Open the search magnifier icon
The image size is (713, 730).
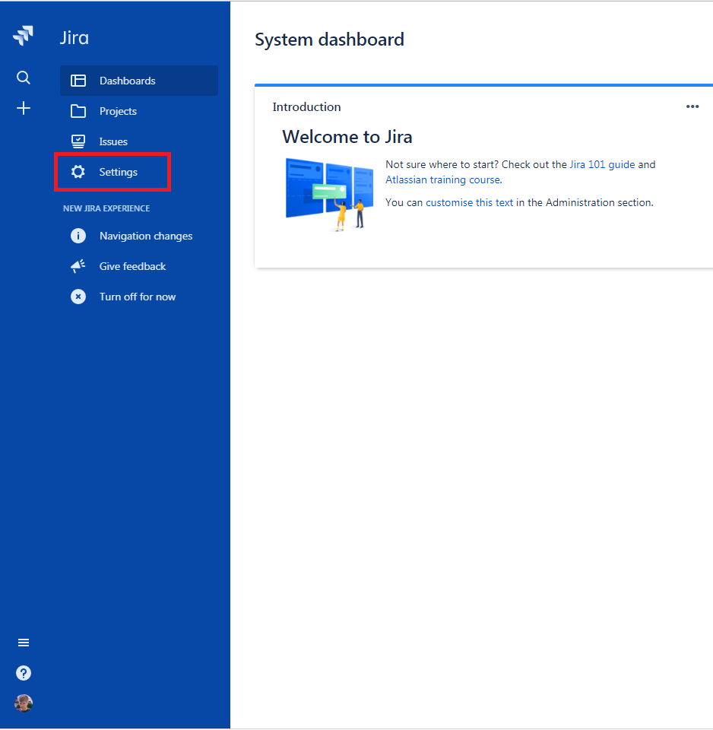pyautogui.click(x=24, y=78)
